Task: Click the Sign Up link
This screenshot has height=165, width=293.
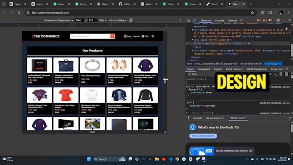Action: pyautogui.click(x=137, y=36)
